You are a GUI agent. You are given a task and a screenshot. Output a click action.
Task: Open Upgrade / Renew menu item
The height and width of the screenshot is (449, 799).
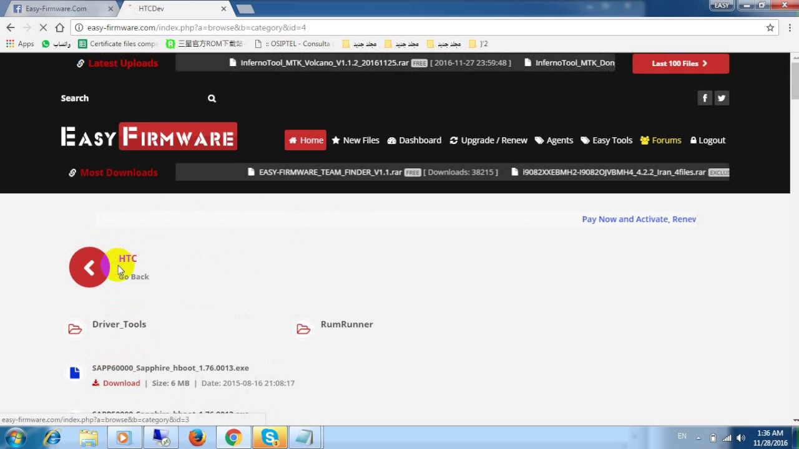click(488, 140)
